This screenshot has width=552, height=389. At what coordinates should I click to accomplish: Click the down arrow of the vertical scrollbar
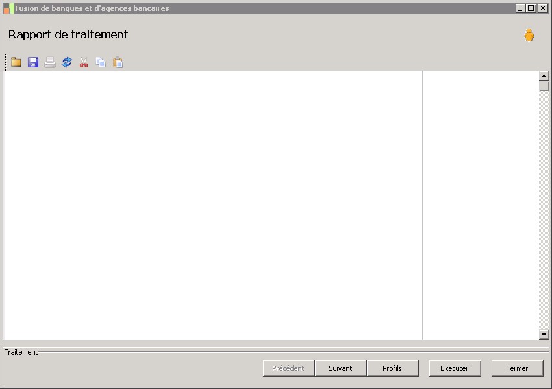[544, 335]
